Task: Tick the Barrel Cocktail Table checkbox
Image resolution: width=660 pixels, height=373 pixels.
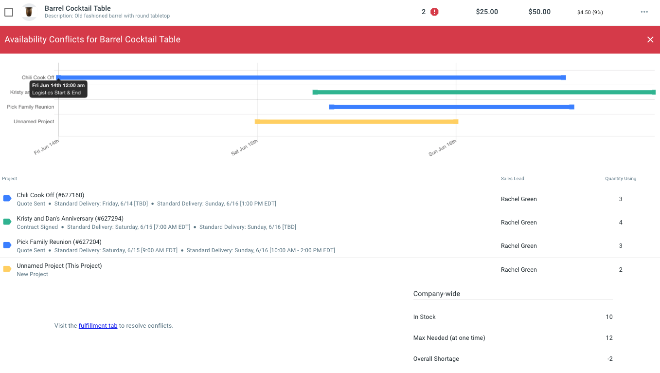Action: tap(9, 12)
